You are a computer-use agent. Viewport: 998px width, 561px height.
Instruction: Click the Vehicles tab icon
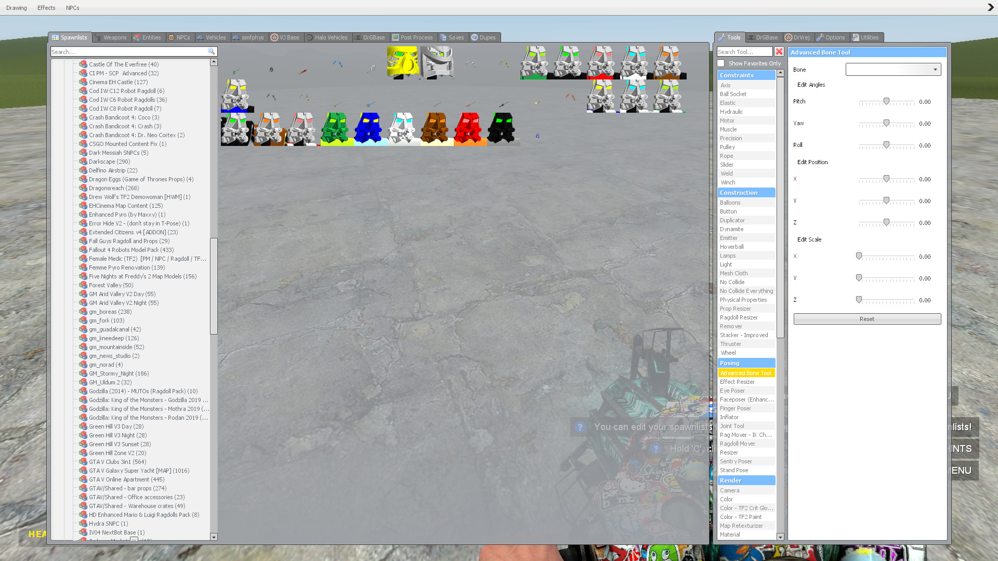(200, 37)
